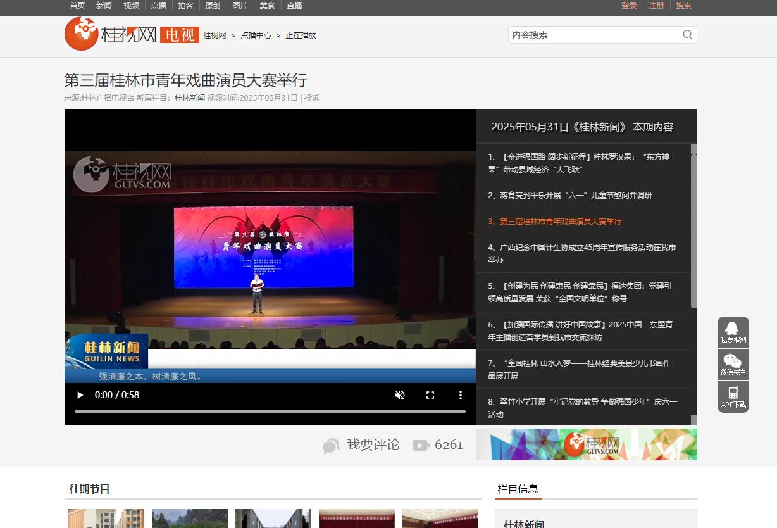
Task: Play the video
Action: click(80, 395)
